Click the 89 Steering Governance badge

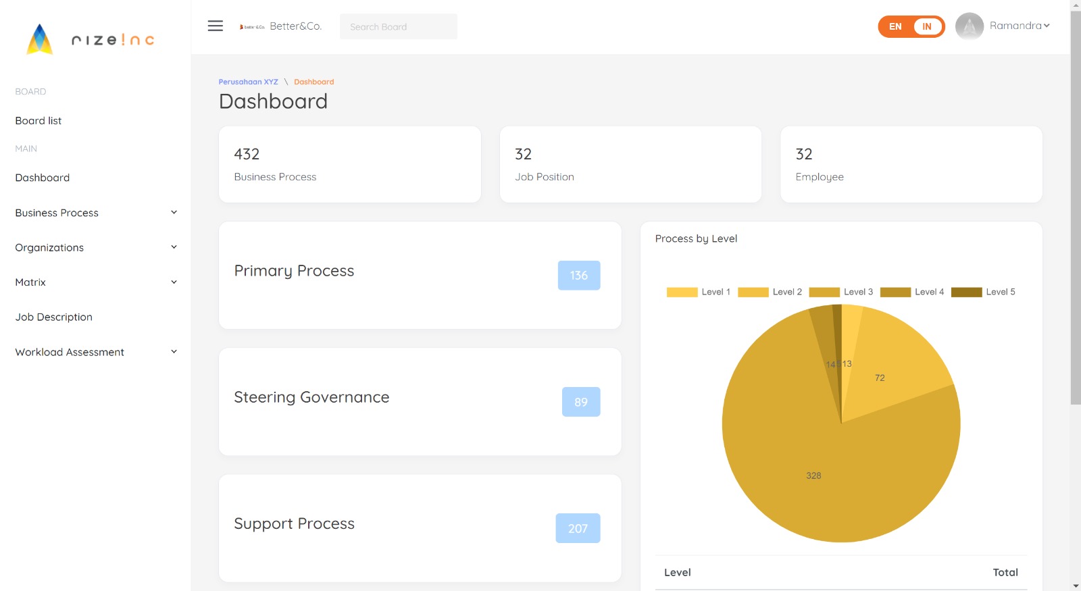pyautogui.click(x=580, y=402)
